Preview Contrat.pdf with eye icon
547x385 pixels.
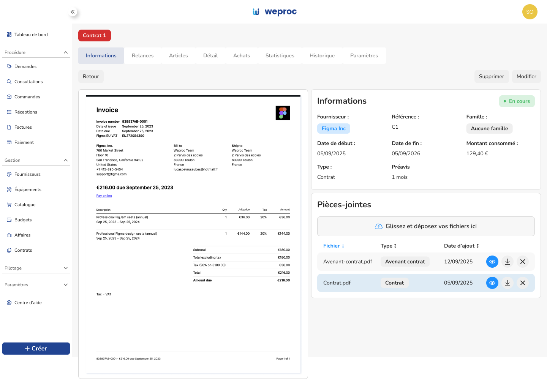(492, 283)
